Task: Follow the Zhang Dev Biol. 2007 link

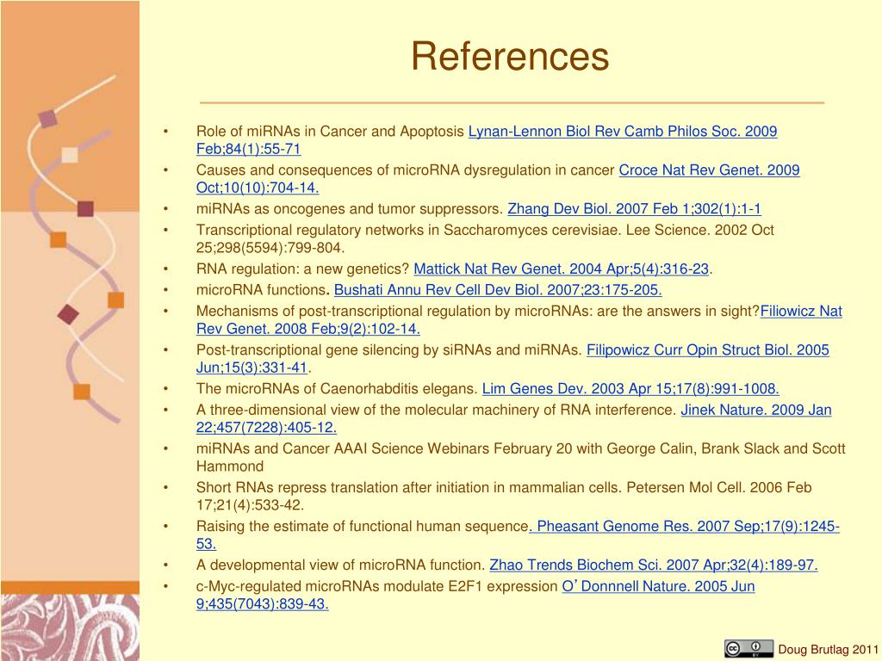Action: pos(634,209)
